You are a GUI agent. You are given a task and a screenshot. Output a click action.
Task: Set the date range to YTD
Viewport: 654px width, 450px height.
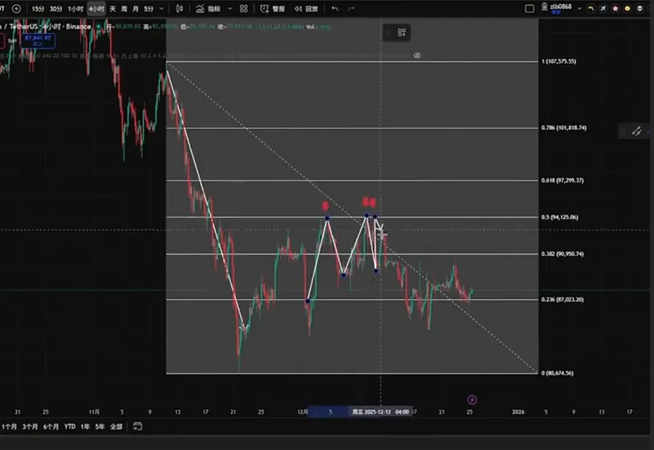coord(70,426)
